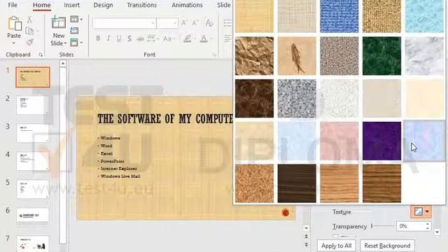The image size is (448, 252).
Task: Open the font name combo box
Action: (x=125, y=23)
